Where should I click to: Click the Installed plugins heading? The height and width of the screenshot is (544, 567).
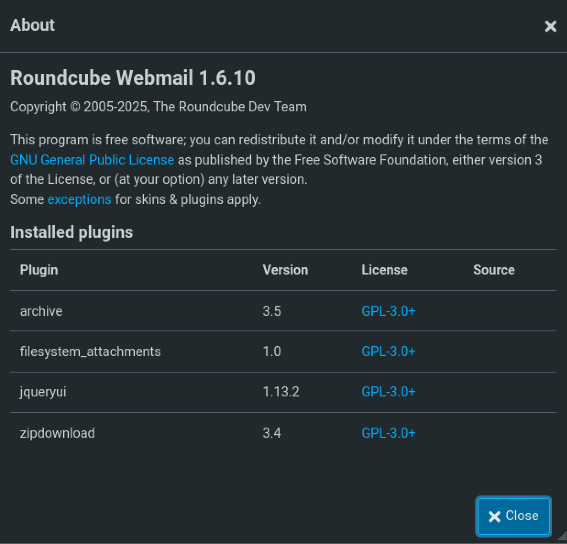point(72,232)
